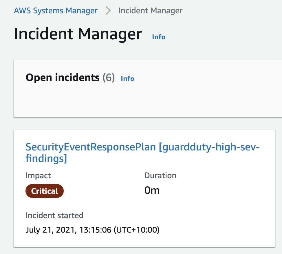Open the Info link next to Open incidents
This screenshot has height=254, width=282.
coord(127,78)
